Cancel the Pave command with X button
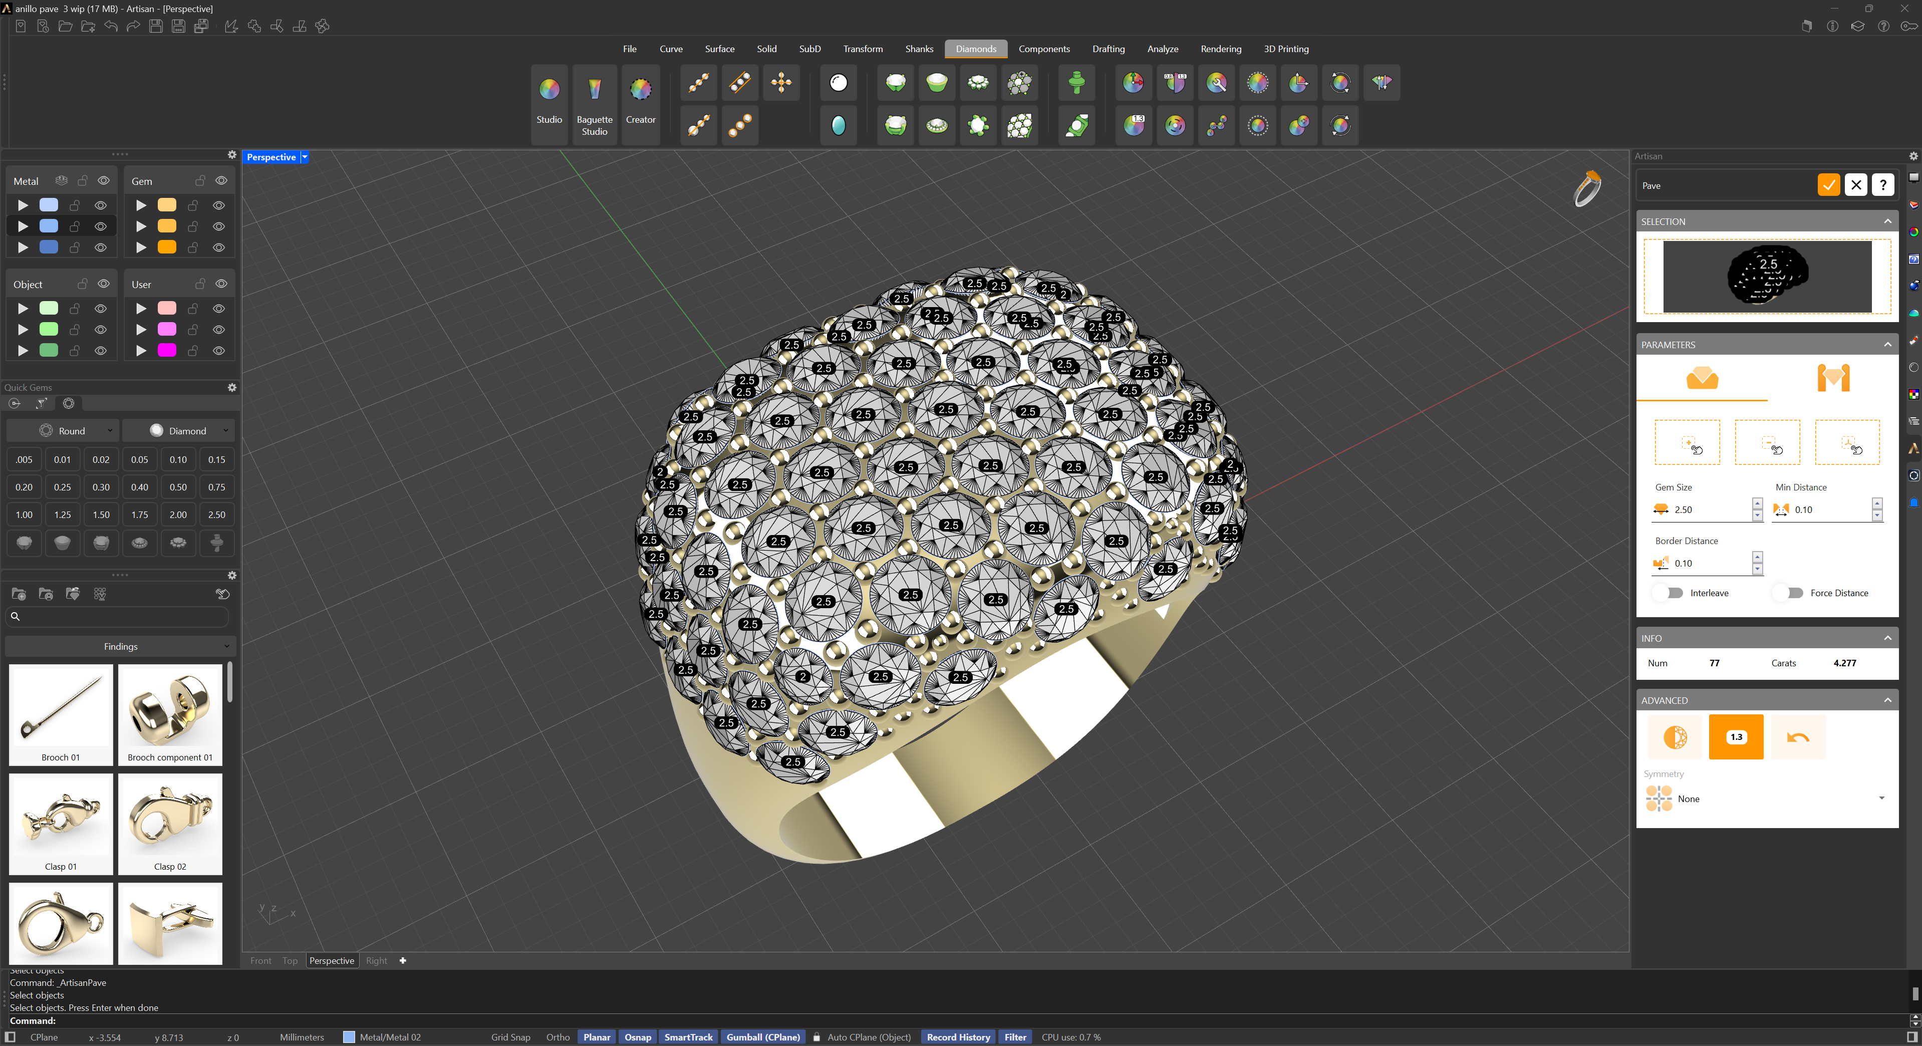1922x1046 pixels. point(1856,185)
